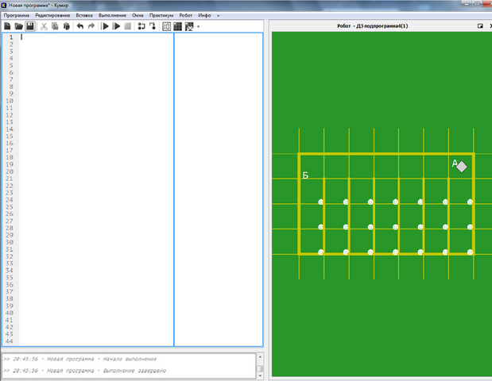Open the variables/values window icon

167,27
